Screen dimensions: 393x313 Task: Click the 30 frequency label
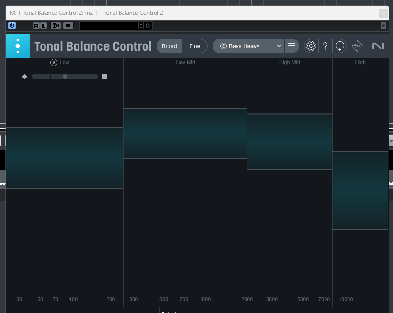click(x=19, y=299)
